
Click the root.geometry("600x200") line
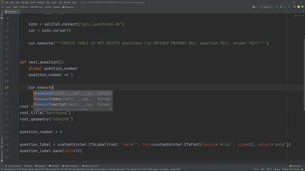click(46, 119)
